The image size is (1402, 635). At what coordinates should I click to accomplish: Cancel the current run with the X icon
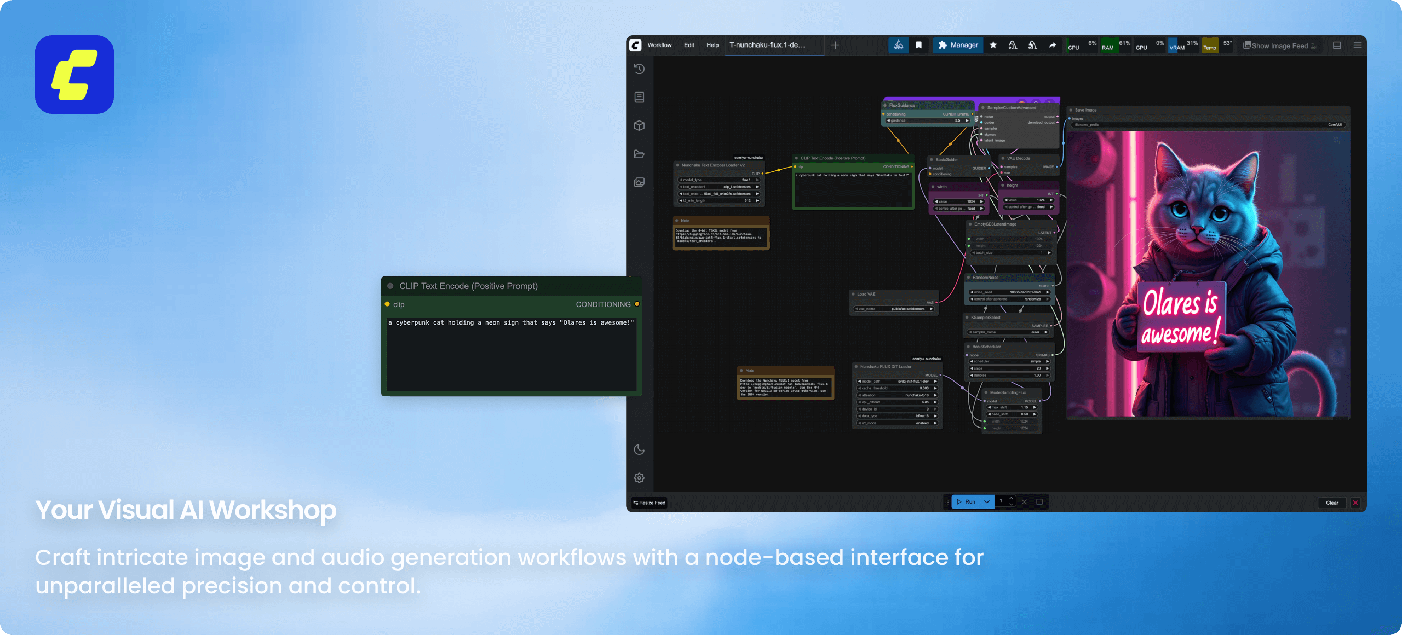pos(1024,501)
